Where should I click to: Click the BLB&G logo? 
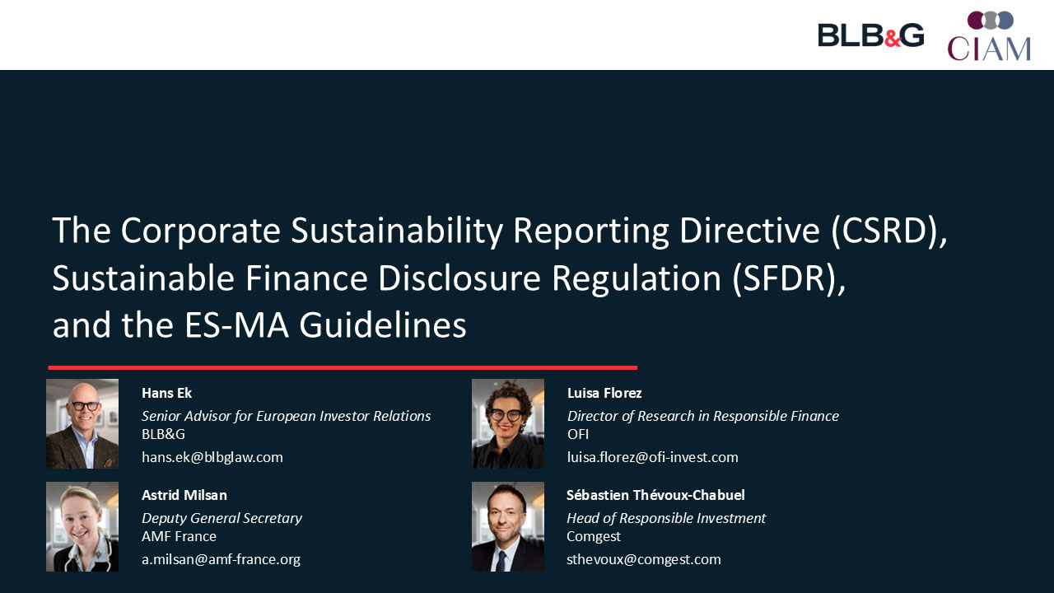pos(871,35)
